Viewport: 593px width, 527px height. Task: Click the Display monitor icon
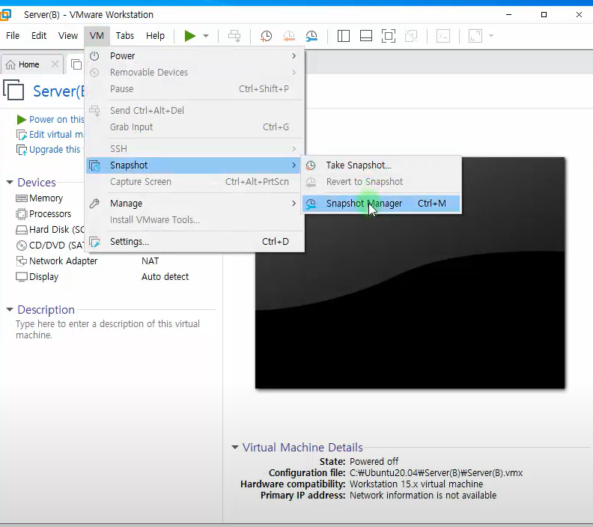[22, 277]
